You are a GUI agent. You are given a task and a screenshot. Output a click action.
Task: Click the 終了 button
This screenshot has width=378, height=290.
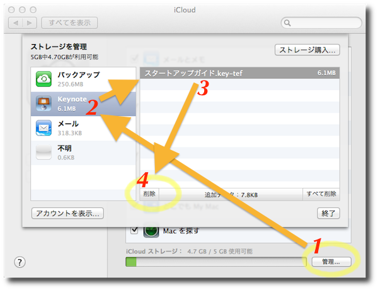tap(328, 213)
